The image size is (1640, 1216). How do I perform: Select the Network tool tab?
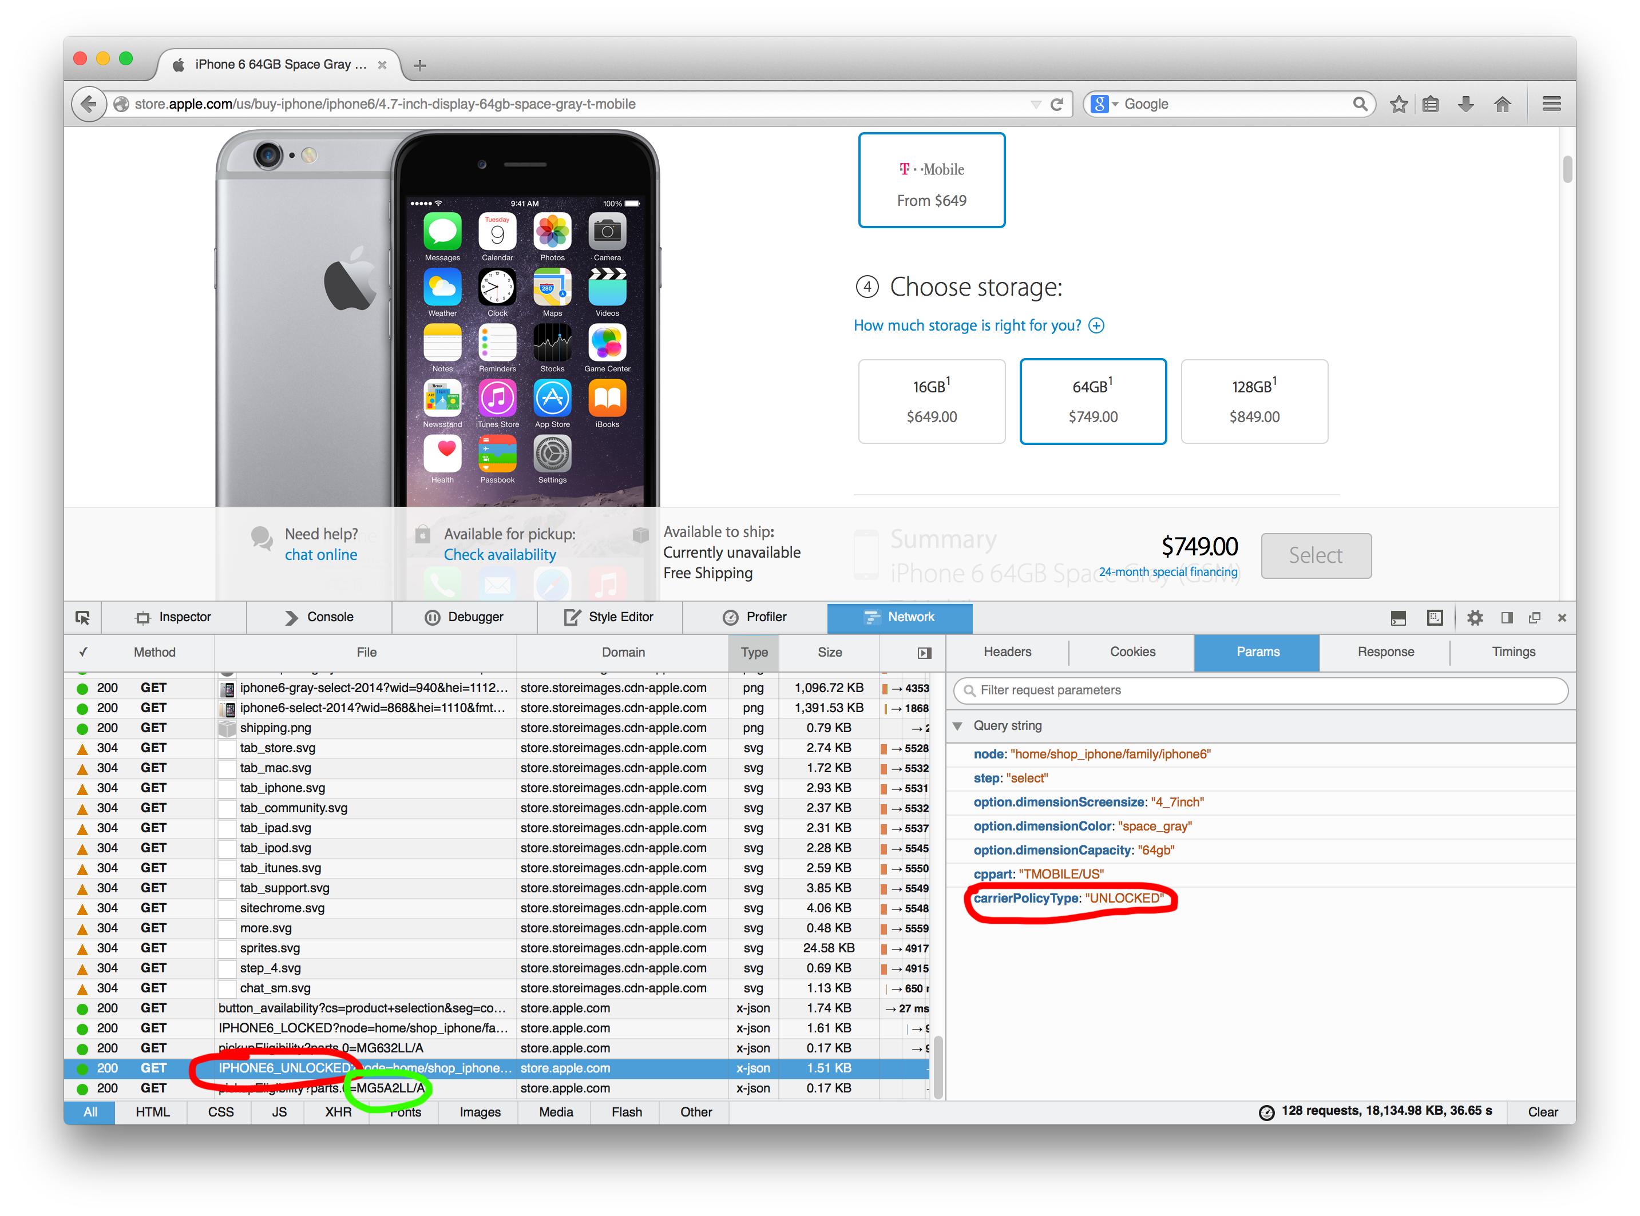click(899, 618)
